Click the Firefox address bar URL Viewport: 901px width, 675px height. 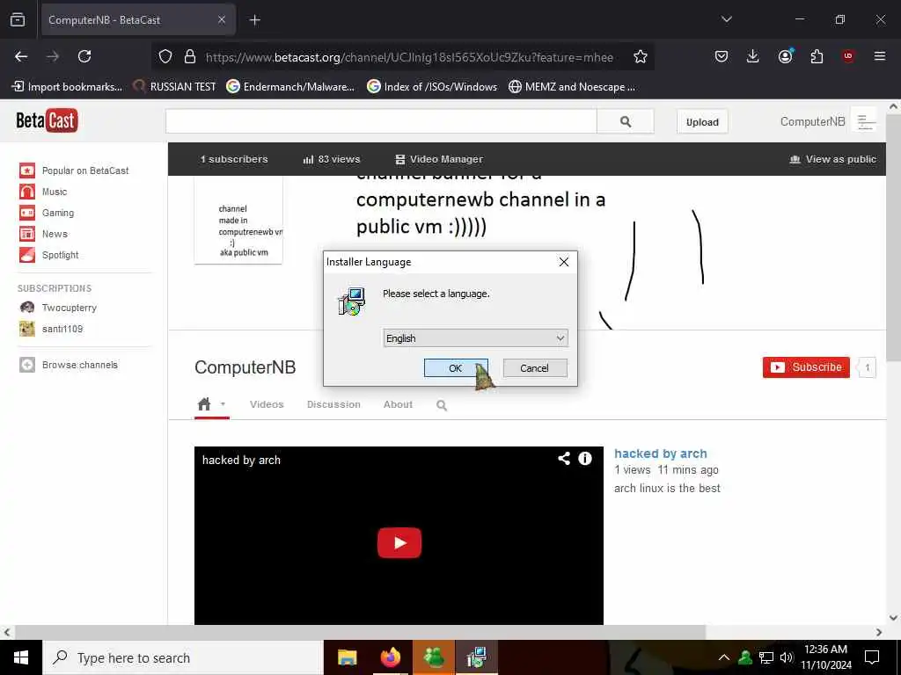409,57
